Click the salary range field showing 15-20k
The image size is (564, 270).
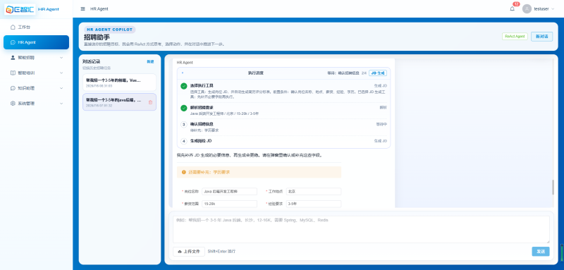tap(230, 204)
